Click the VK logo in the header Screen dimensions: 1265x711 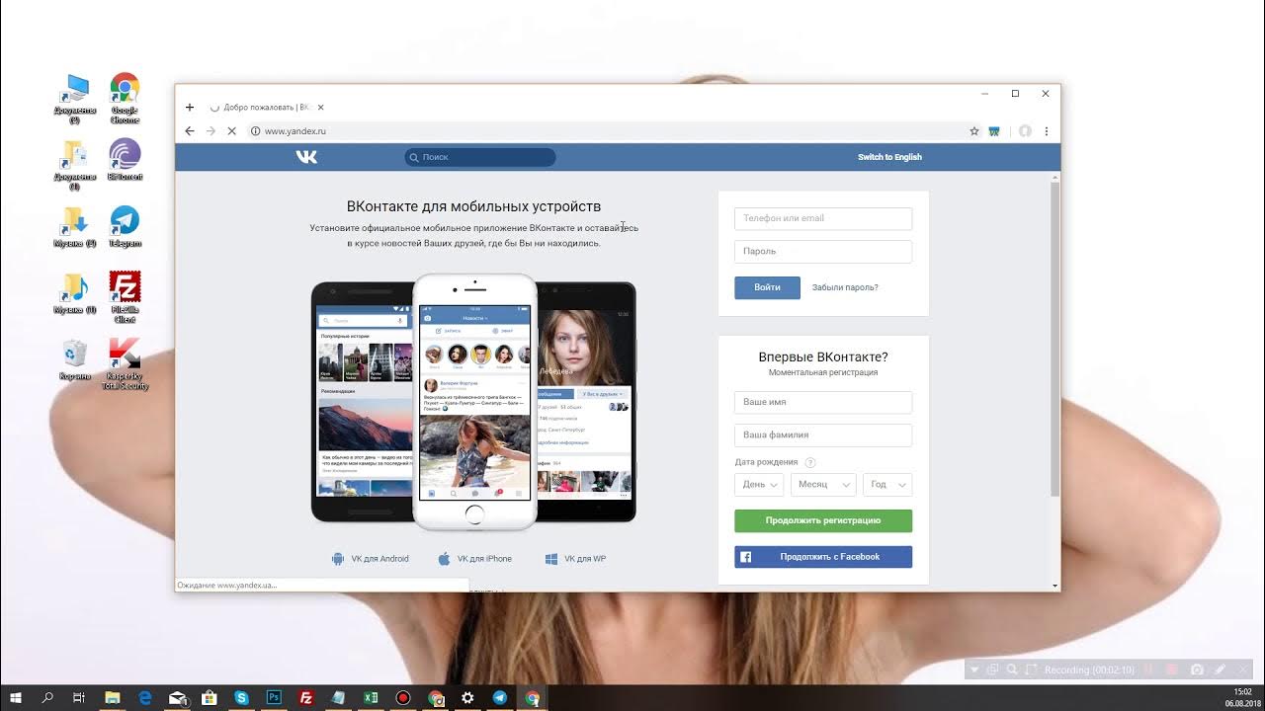tap(306, 157)
